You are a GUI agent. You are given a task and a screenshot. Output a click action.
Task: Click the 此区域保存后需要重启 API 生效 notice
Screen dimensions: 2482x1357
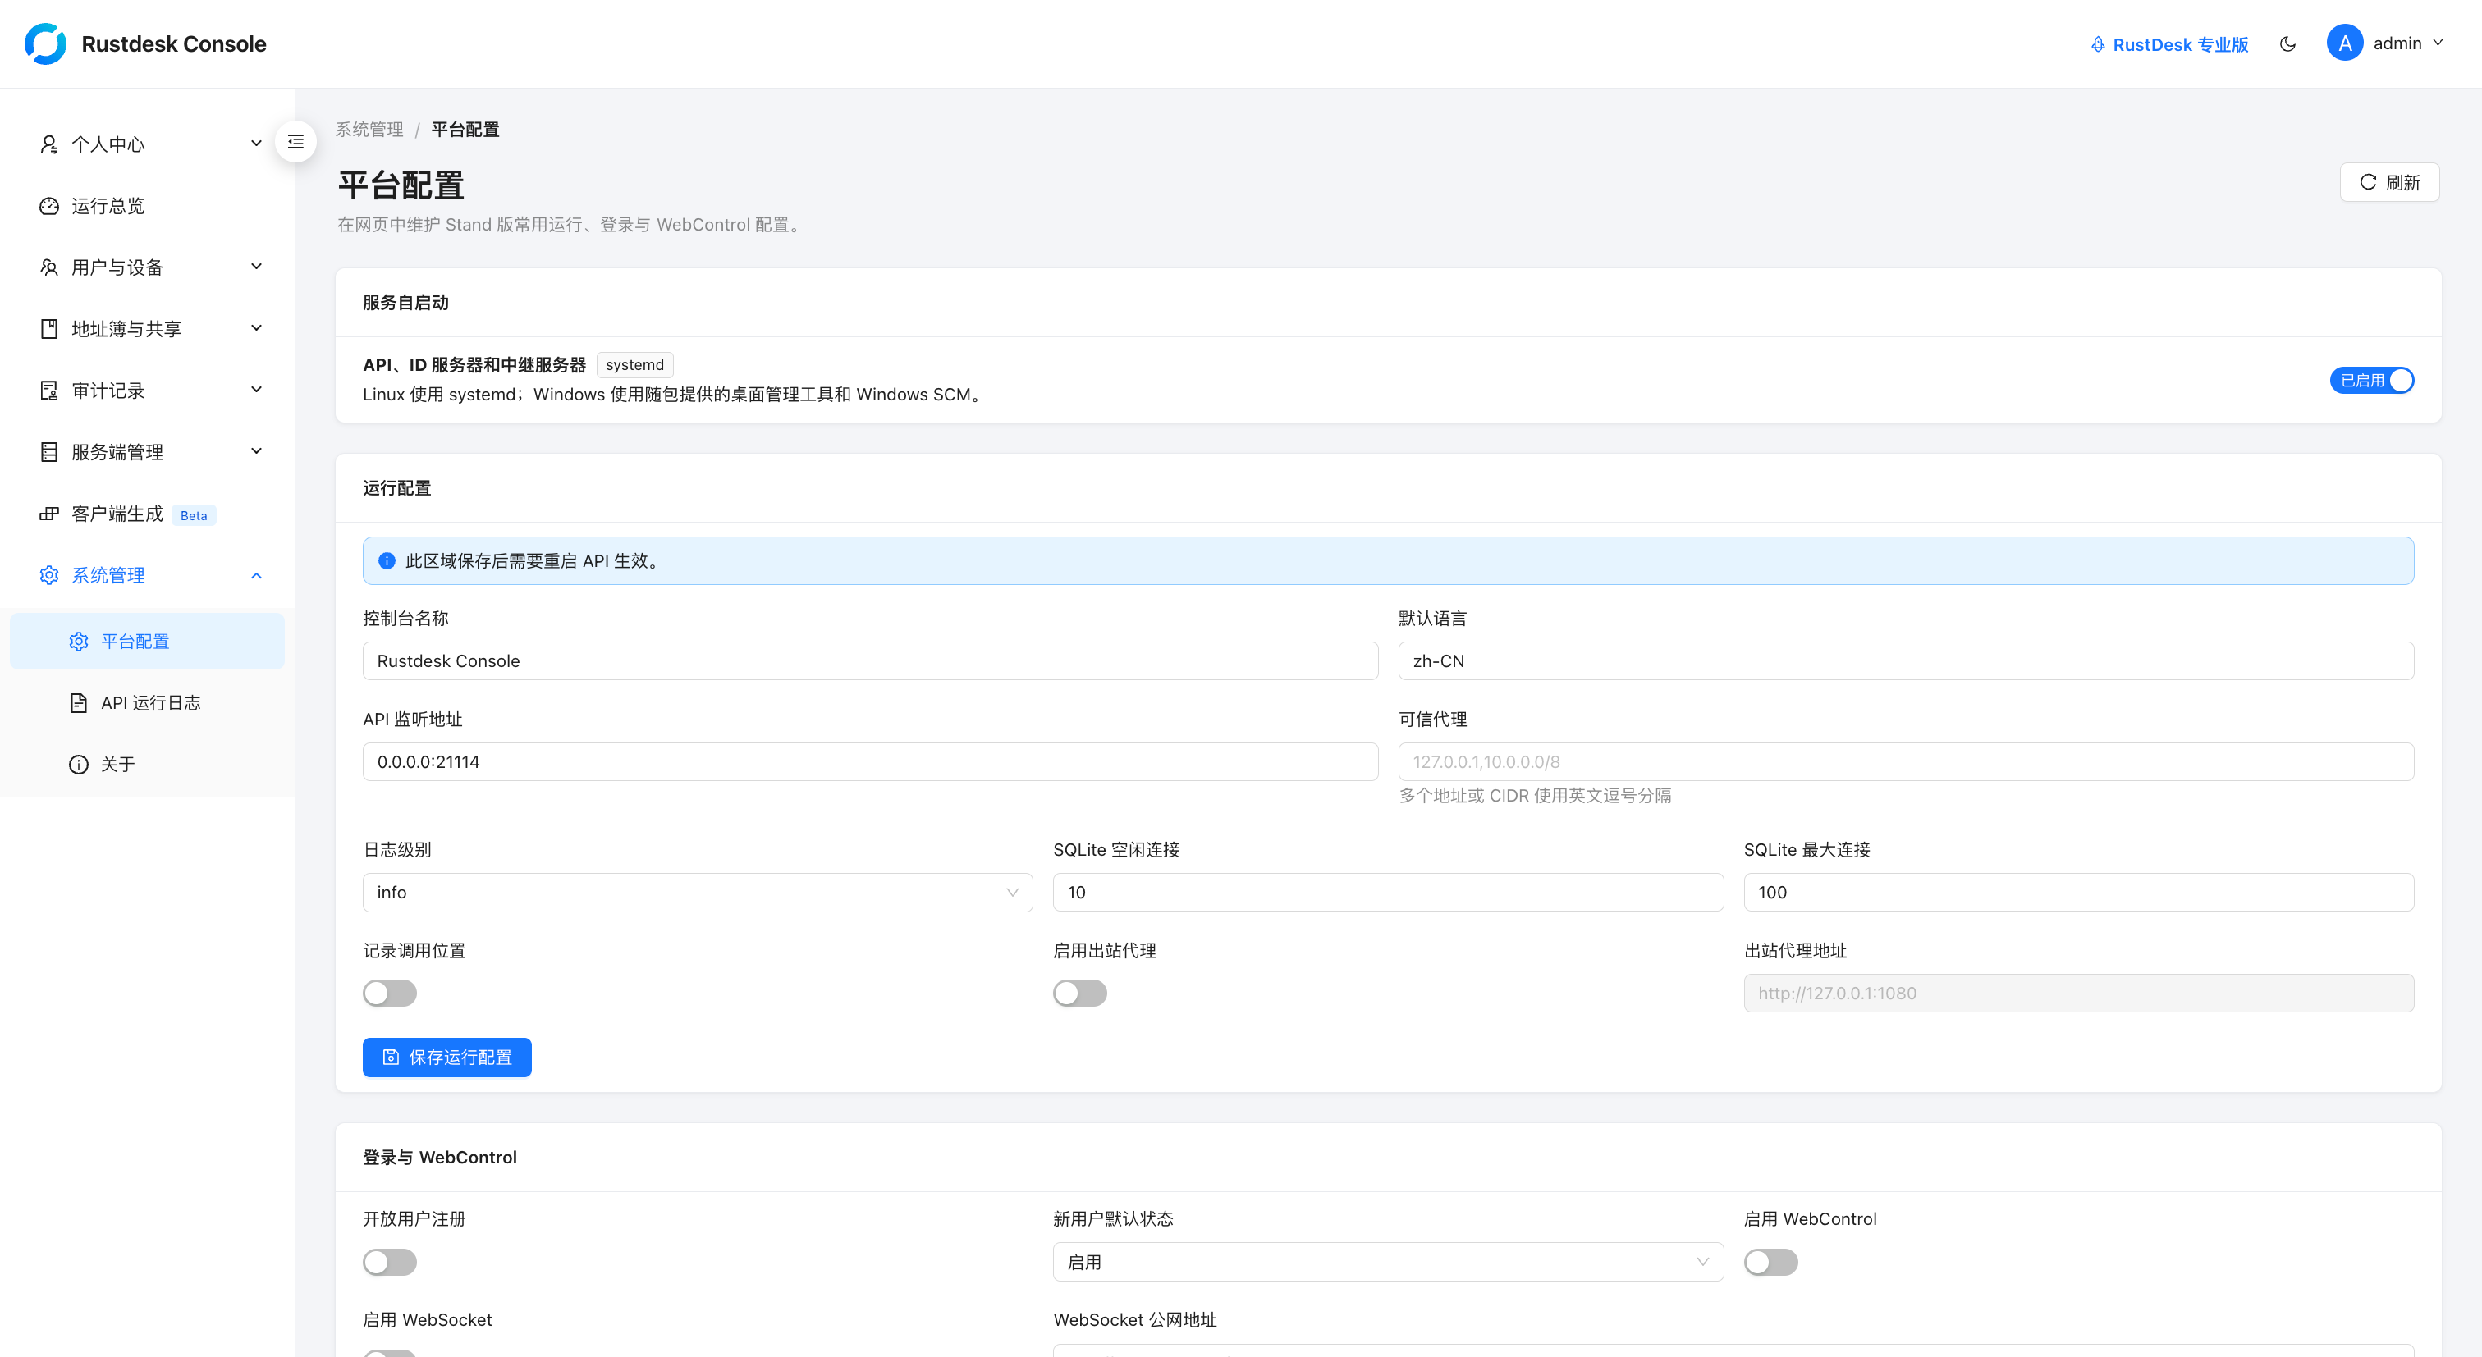point(1387,560)
